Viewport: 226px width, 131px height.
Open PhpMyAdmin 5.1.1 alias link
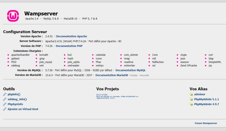click(206, 99)
